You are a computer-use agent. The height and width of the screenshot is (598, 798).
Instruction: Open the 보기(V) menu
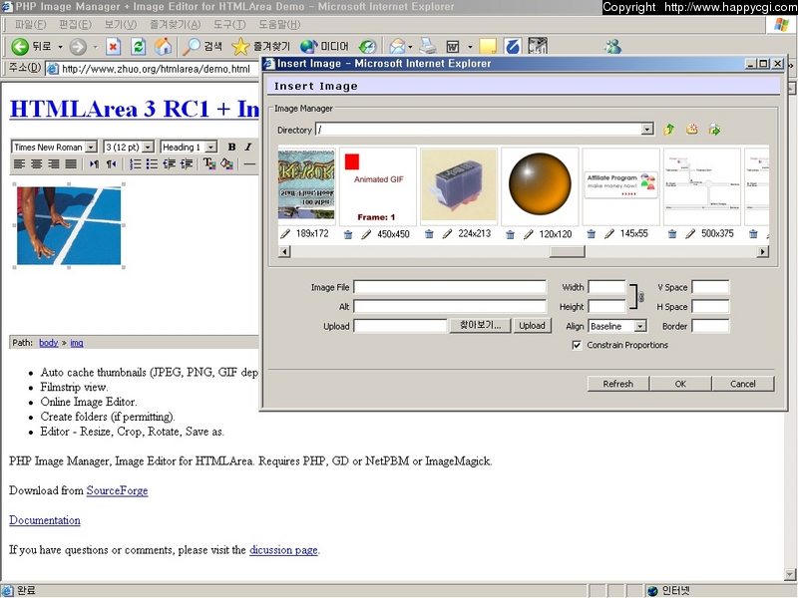click(x=121, y=24)
